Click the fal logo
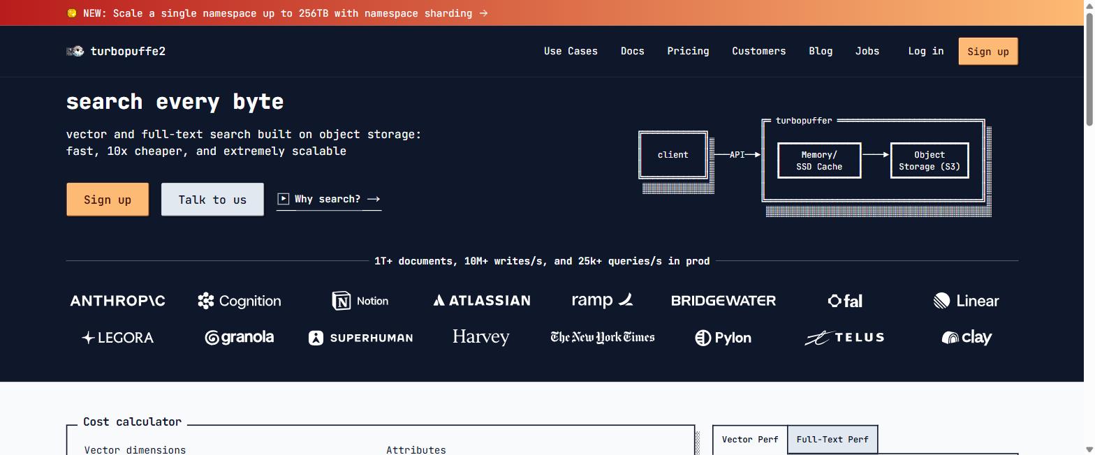1095x455 pixels. click(845, 301)
